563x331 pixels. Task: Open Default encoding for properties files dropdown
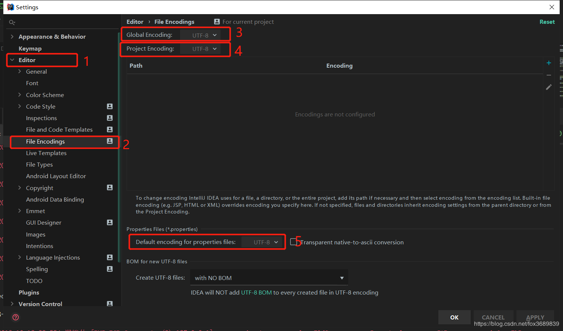coord(262,242)
